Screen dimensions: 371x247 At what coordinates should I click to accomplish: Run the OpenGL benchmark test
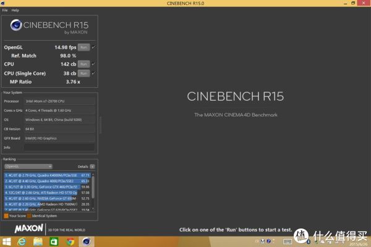tap(83, 48)
